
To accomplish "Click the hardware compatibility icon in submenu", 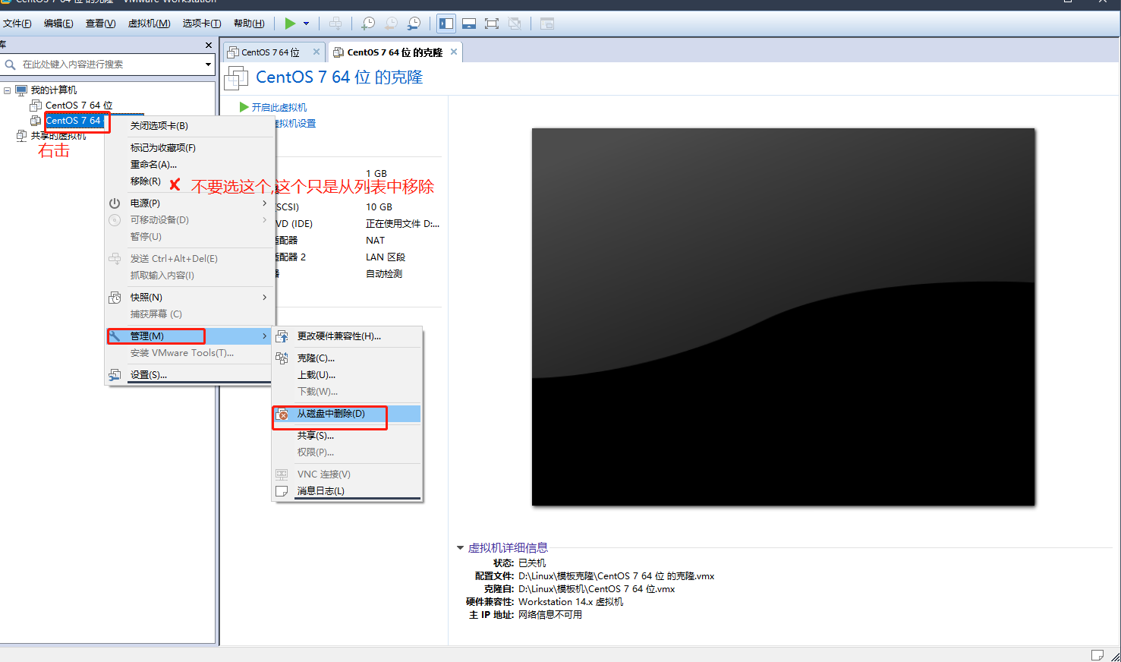I will coord(282,336).
